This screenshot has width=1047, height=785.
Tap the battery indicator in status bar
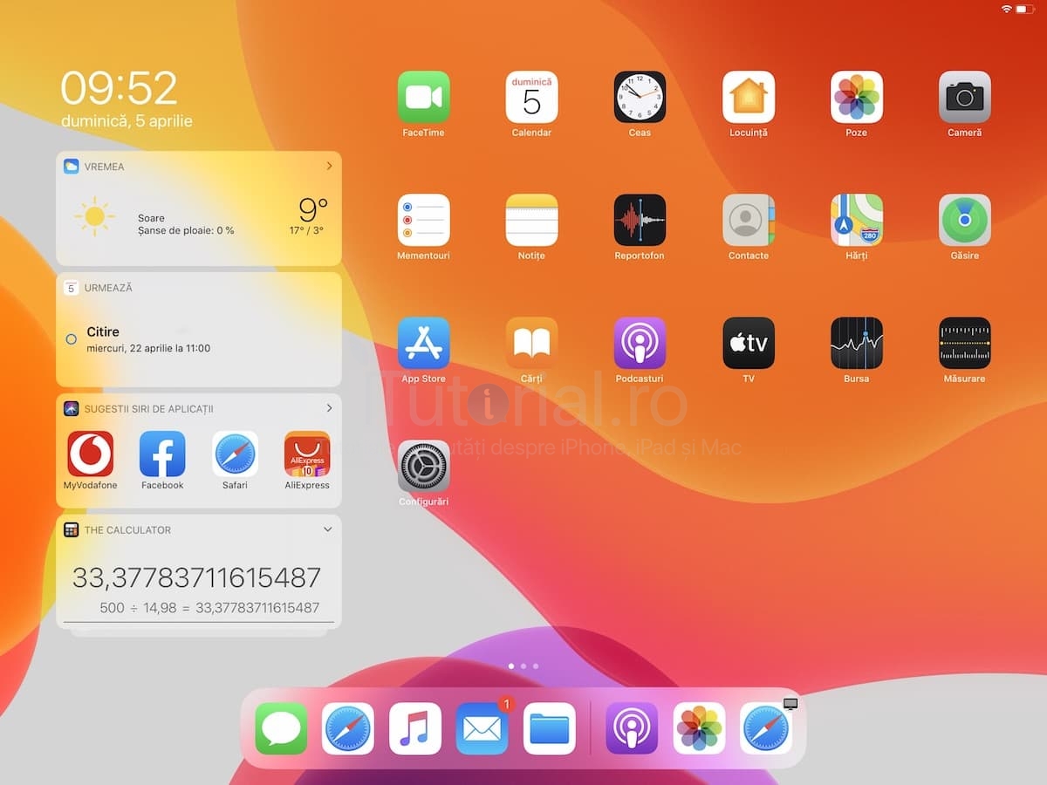pyautogui.click(x=1025, y=9)
